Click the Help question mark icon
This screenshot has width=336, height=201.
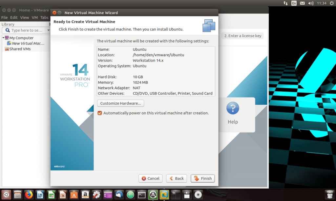(x=233, y=108)
